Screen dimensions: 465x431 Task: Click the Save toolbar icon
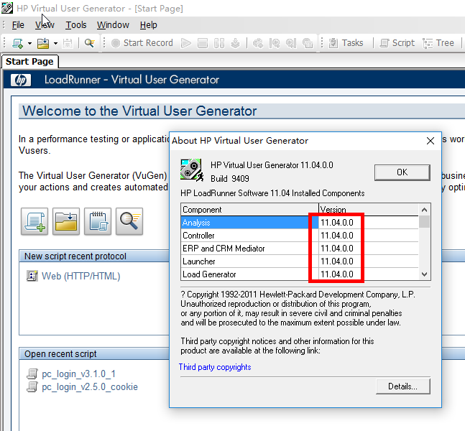coord(68,43)
